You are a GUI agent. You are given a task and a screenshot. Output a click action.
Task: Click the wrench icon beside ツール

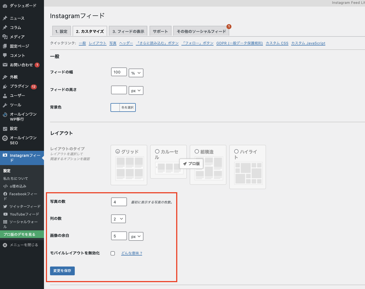coord(5,105)
